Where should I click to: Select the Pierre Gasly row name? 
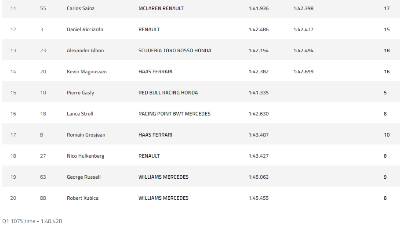tap(80, 93)
